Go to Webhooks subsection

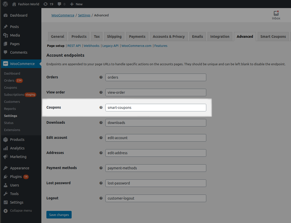pyautogui.click(x=92, y=46)
